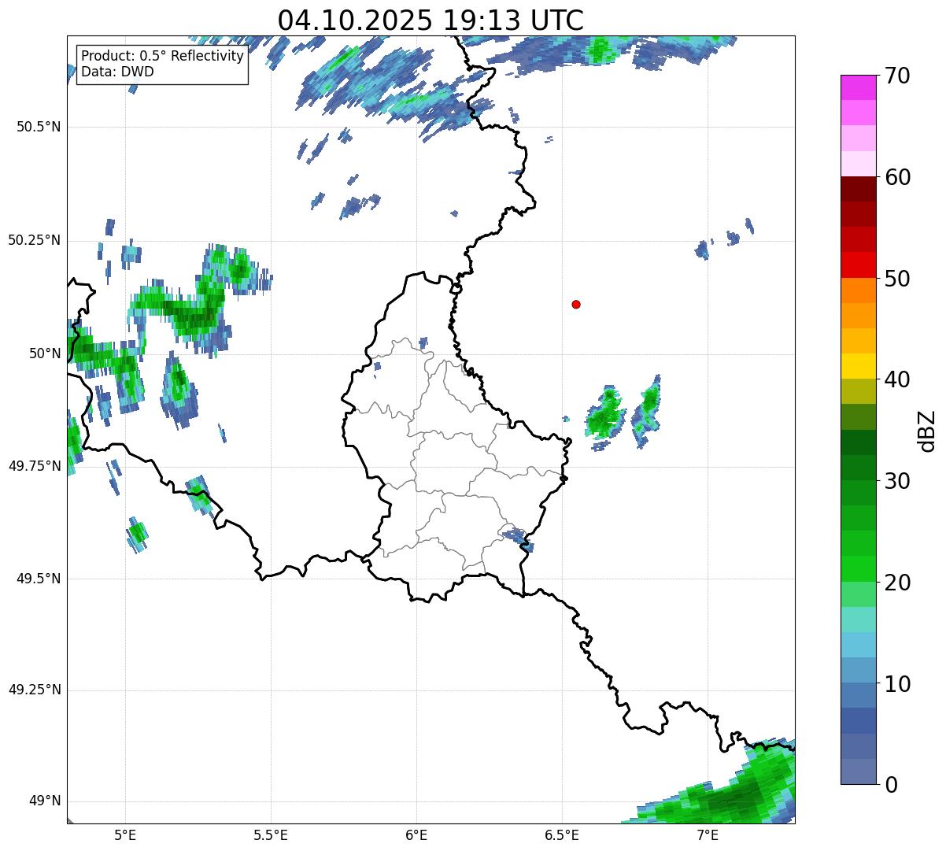Click the dBZ colorbar axis label

(927, 430)
